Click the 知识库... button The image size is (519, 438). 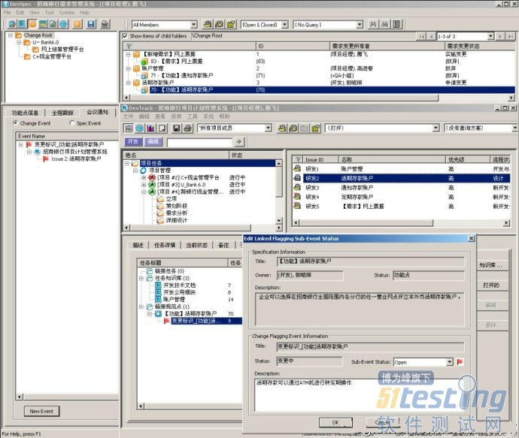click(x=491, y=265)
